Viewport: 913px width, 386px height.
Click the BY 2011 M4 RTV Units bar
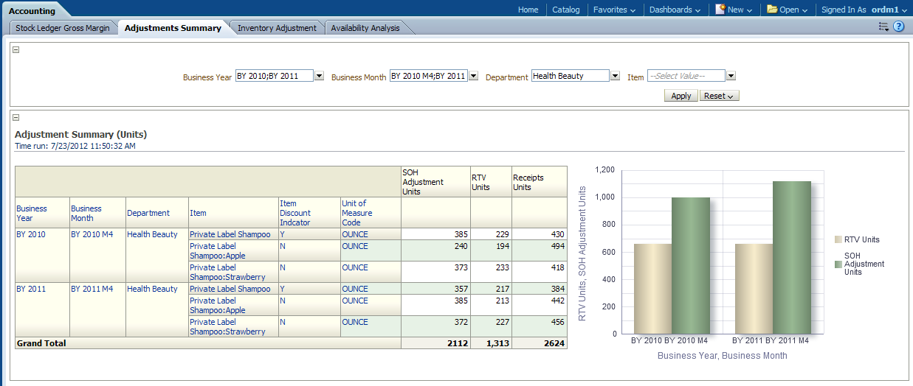click(754, 289)
